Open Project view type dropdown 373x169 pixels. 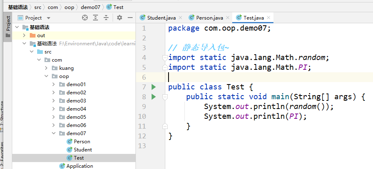pyautogui.click(x=49, y=18)
